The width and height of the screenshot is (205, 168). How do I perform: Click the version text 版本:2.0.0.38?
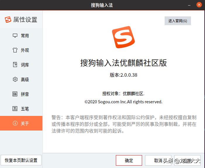123,75
